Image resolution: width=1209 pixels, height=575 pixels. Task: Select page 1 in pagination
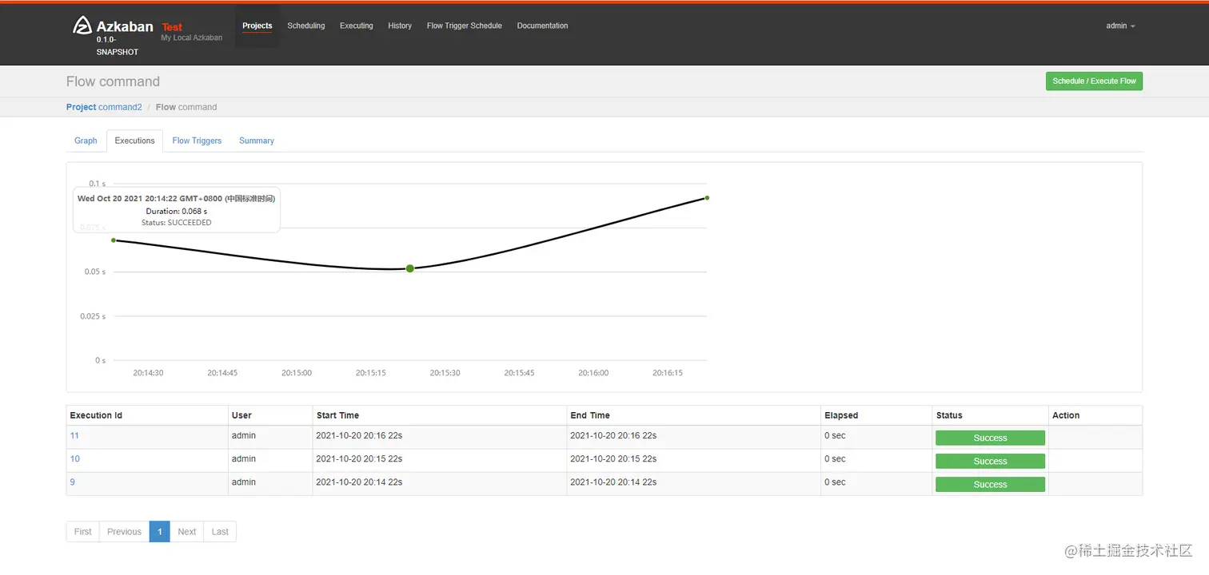click(160, 532)
